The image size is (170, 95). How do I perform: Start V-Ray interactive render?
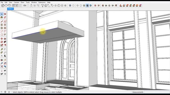coord(9,6)
